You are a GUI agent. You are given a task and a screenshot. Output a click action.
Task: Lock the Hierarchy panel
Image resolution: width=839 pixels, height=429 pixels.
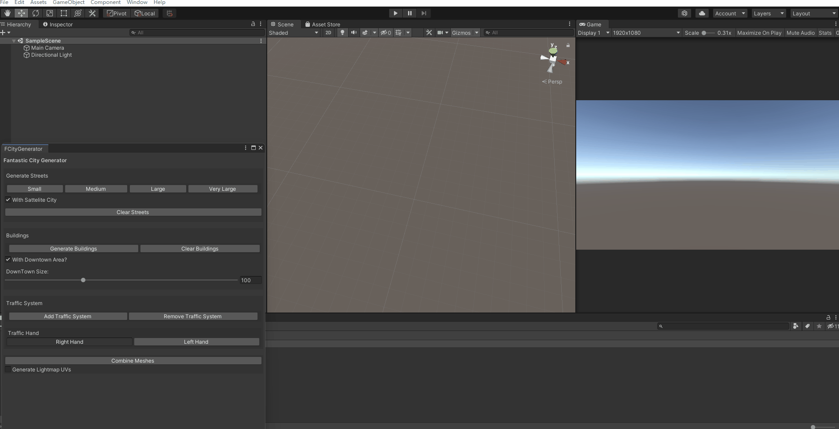[253, 24]
